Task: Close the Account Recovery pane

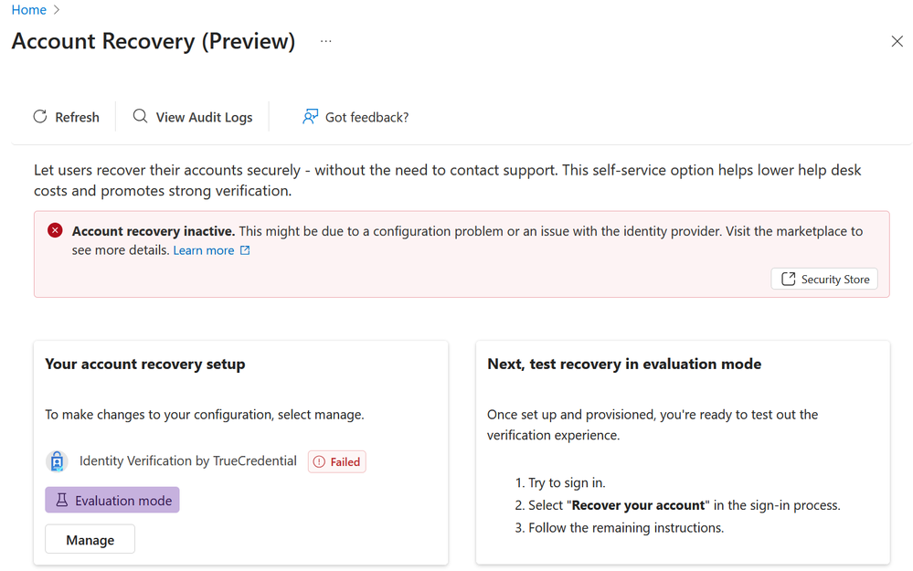Action: 897,42
